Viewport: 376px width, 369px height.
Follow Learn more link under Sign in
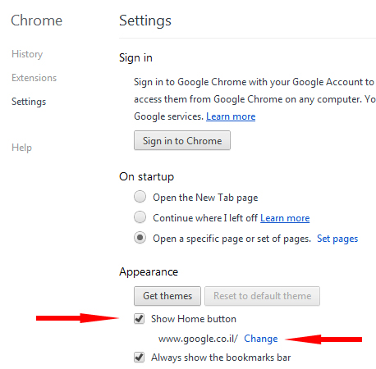coord(231,116)
